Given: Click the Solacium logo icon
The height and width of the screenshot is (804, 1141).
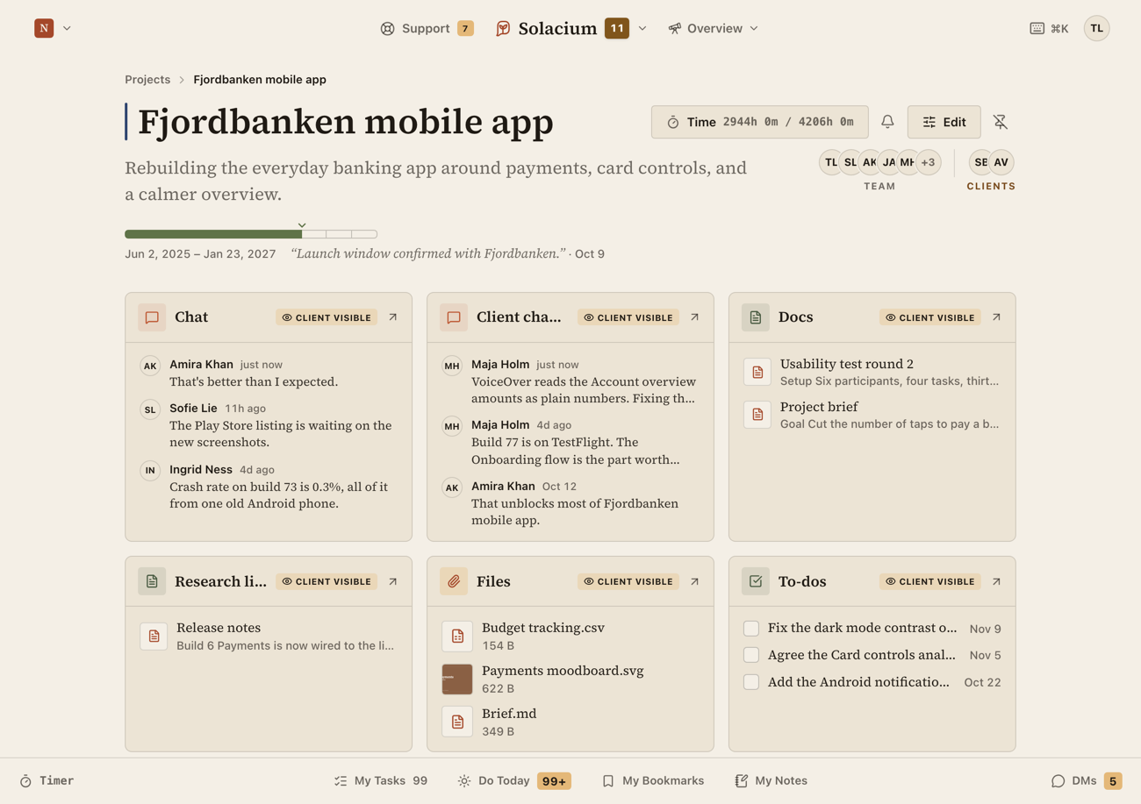Looking at the screenshot, I should [503, 28].
